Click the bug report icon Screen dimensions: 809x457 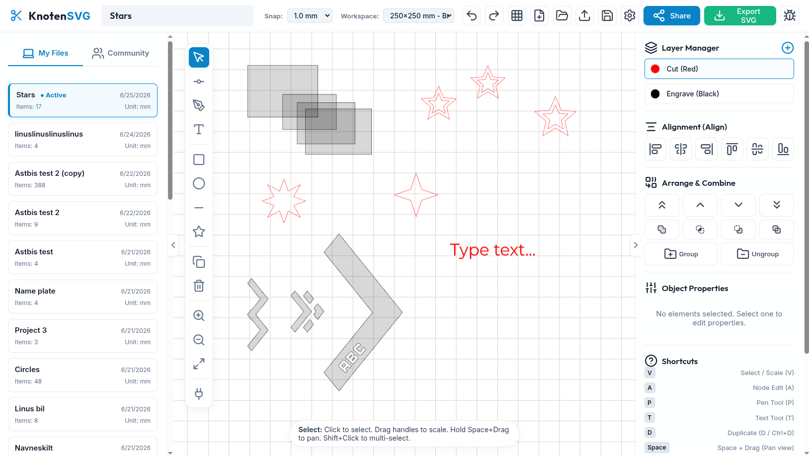pos(790,16)
